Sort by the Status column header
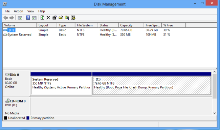This screenshot has width=220, height=130. [108, 25]
